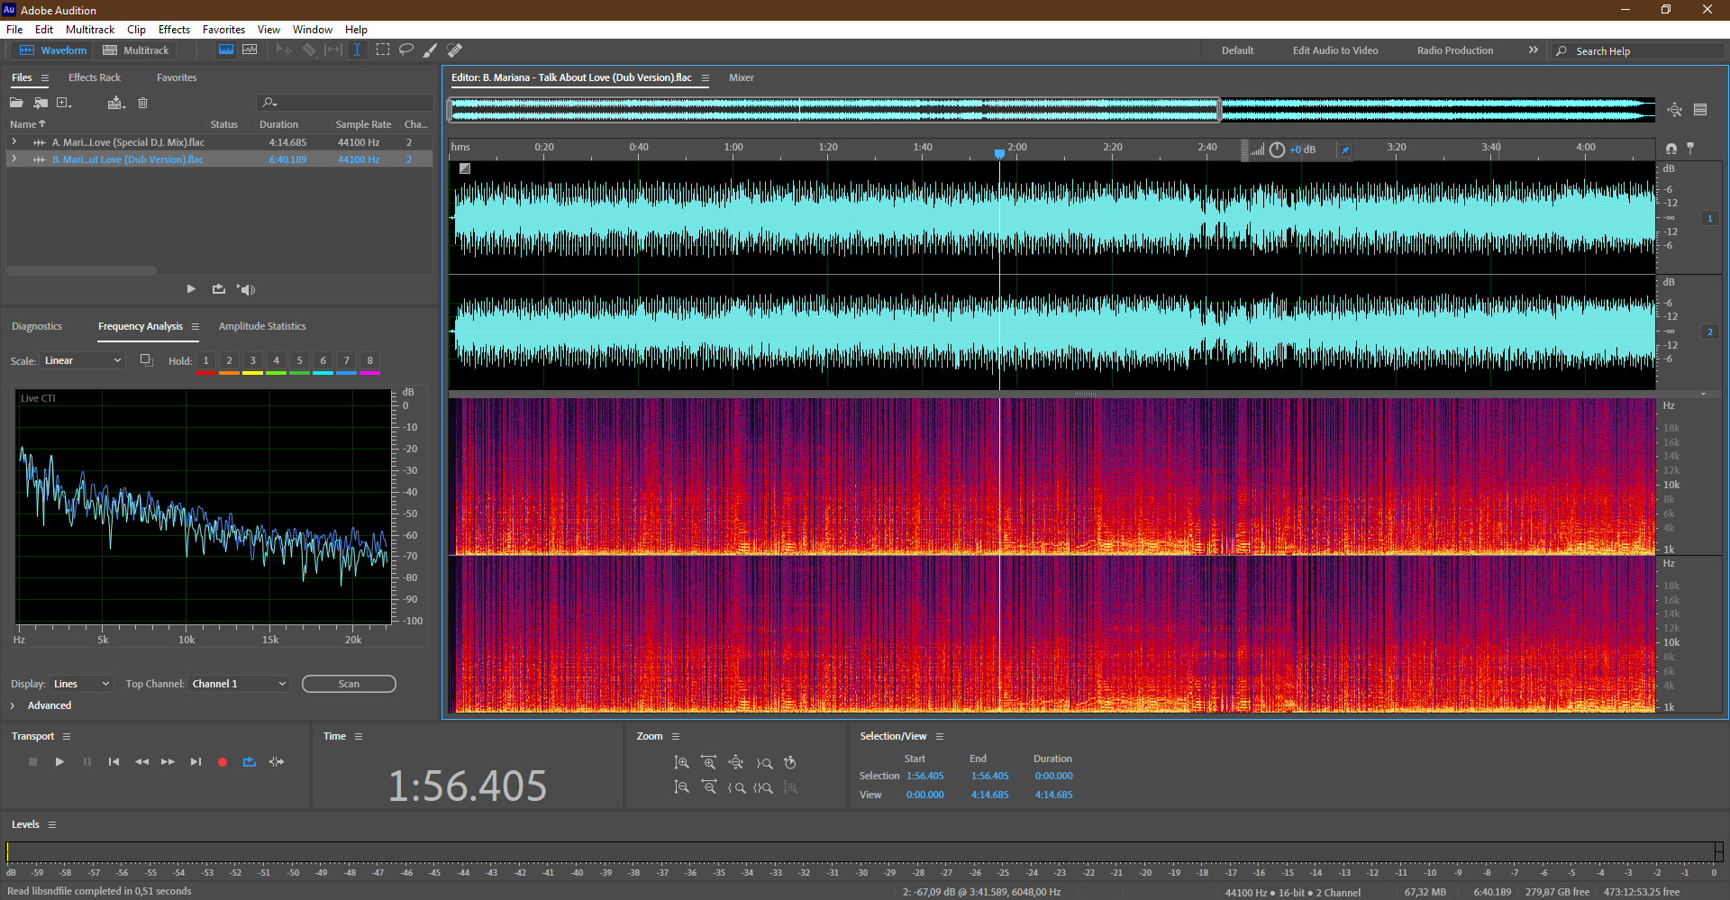Image resolution: width=1730 pixels, height=900 pixels.
Task: Toggle Auto-Play in Files panel
Action: pos(247,289)
